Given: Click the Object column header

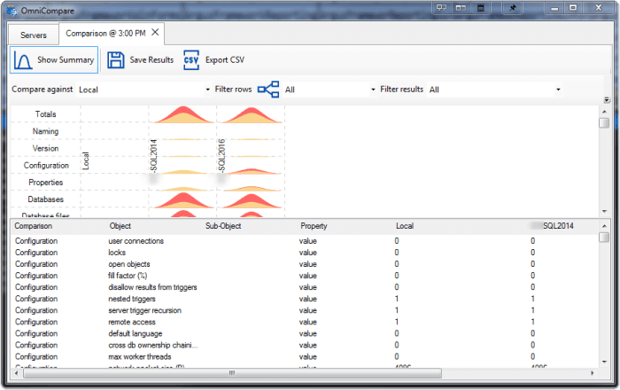Looking at the screenshot, I should point(120,226).
